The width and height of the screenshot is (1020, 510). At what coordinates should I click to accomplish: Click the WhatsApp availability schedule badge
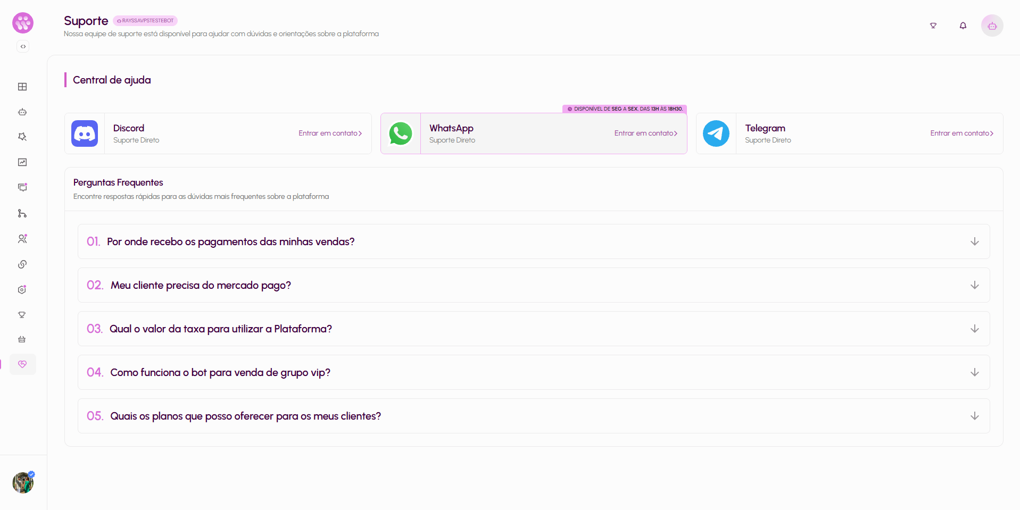[x=625, y=109]
